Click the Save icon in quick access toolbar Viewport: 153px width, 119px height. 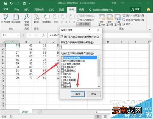pyautogui.click(x=6, y=3)
